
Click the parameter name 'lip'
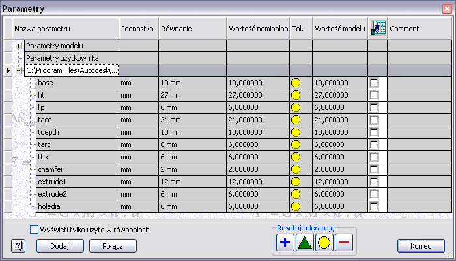(41, 107)
